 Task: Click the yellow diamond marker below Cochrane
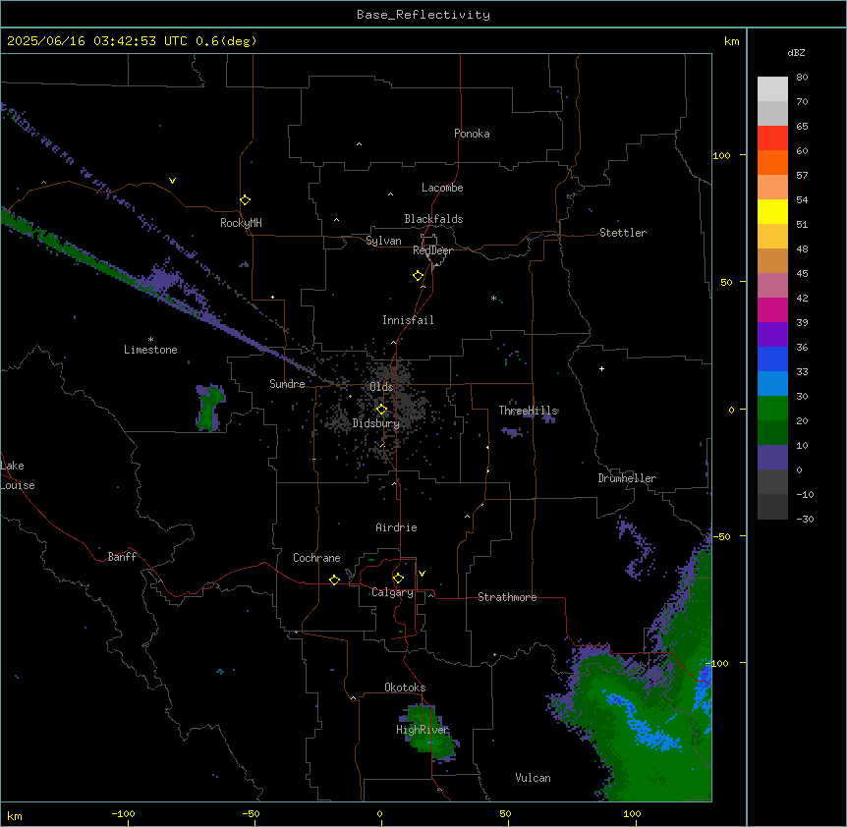pyautogui.click(x=334, y=579)
